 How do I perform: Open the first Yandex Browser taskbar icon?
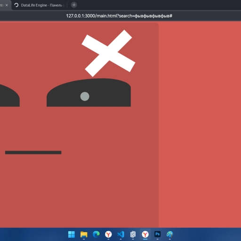108,234
